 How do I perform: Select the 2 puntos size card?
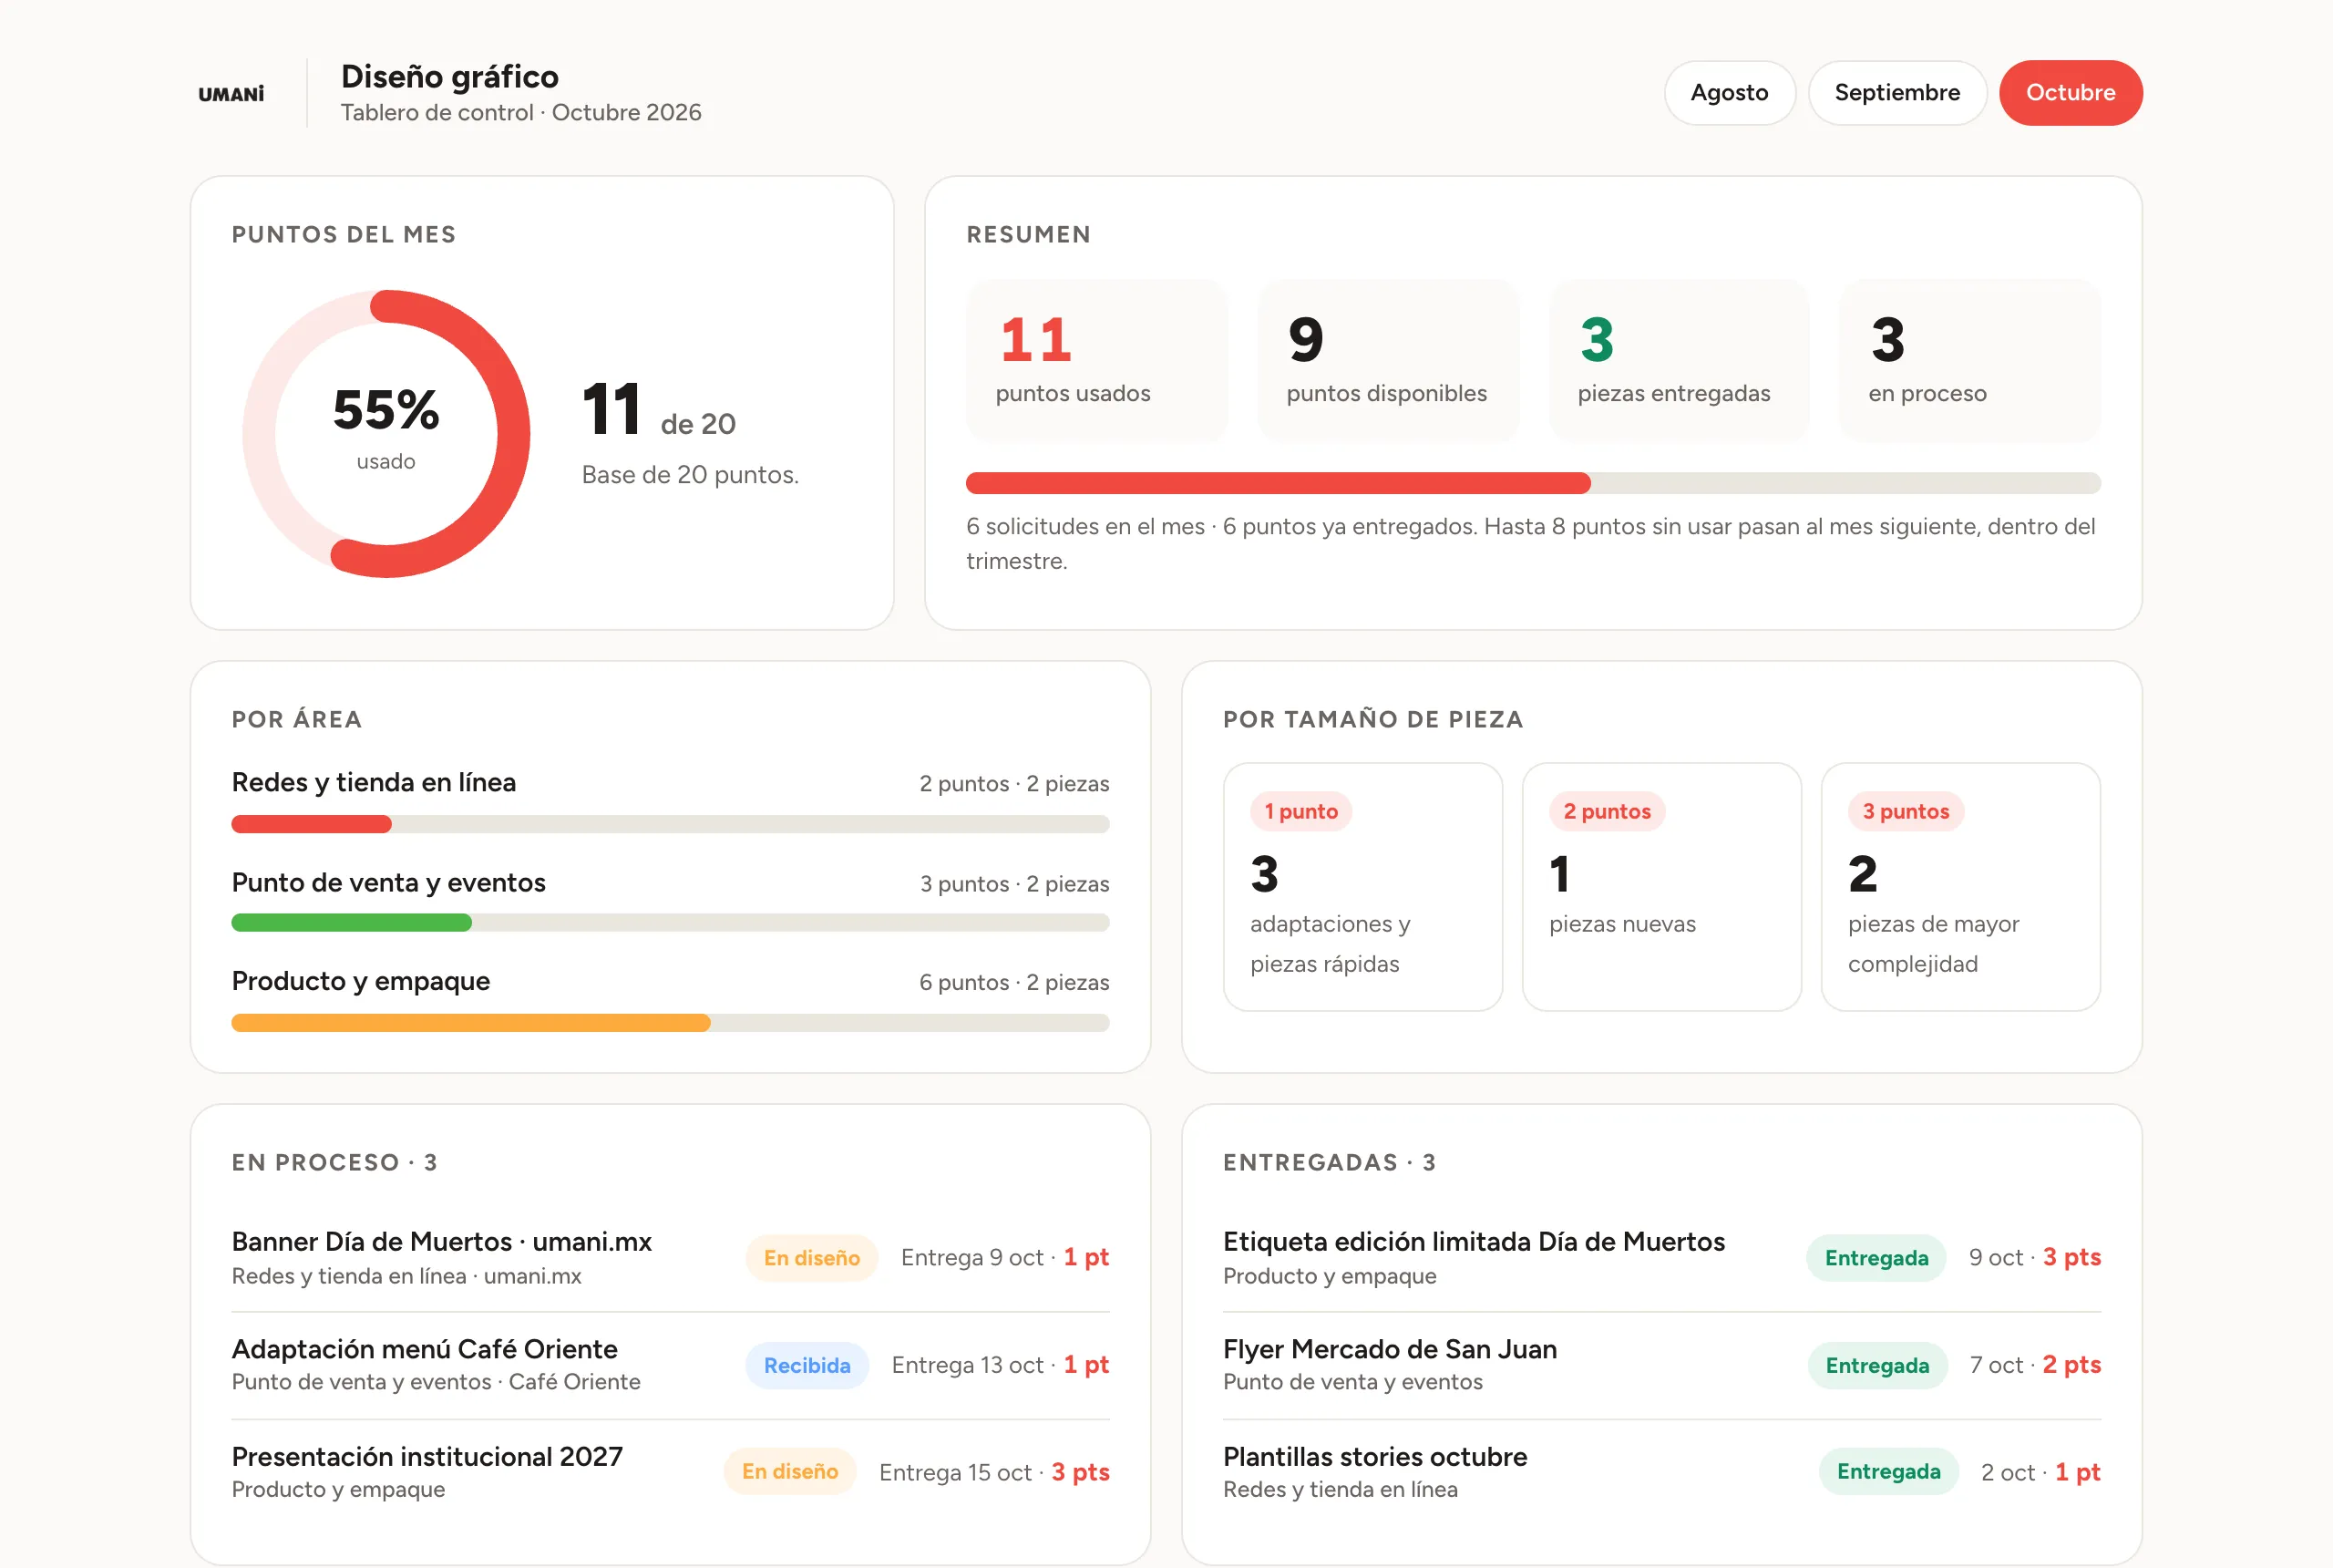pos(1661,887)
